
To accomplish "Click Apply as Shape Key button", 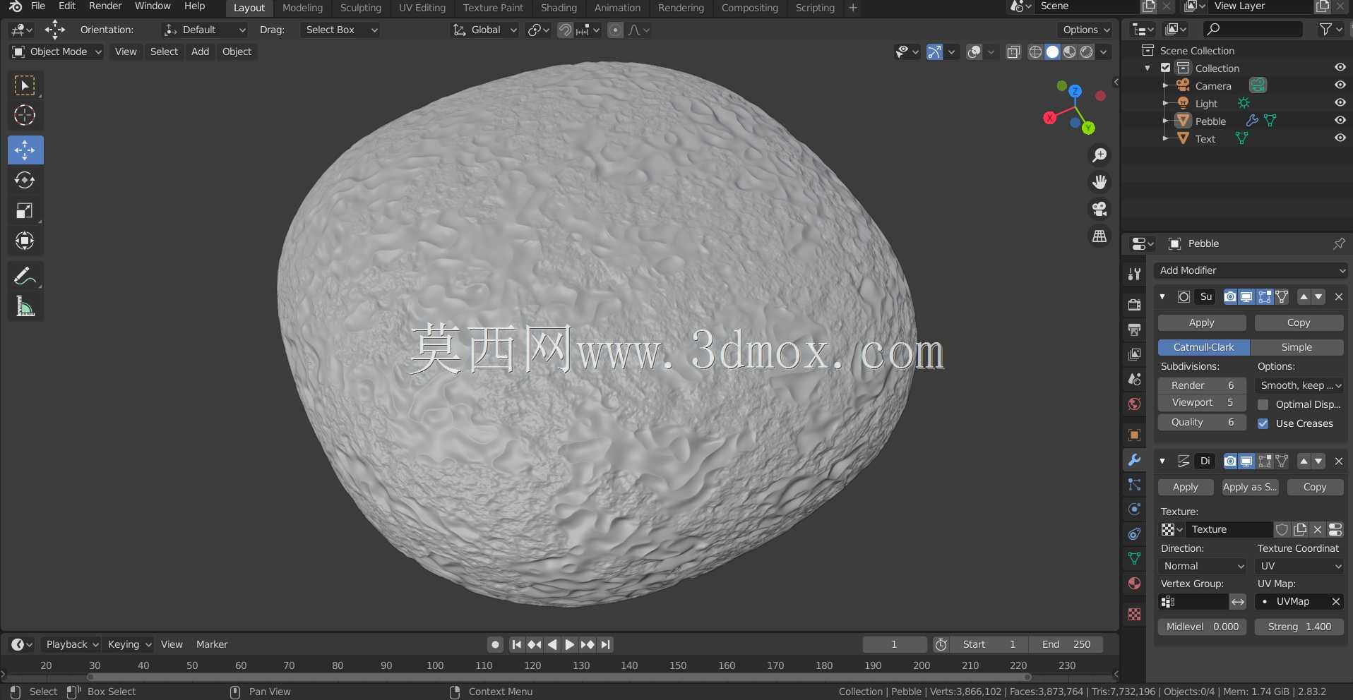I will point(1250,487).
